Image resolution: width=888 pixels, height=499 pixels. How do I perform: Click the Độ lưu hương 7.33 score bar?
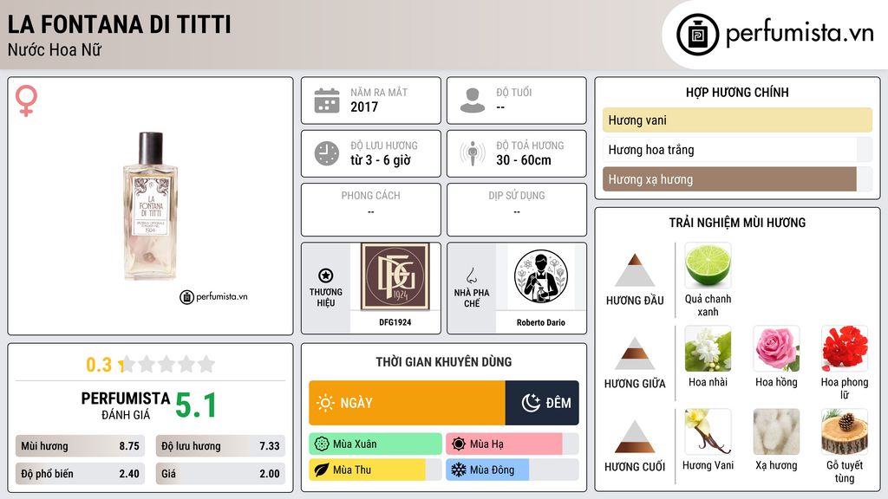(220, 446)
